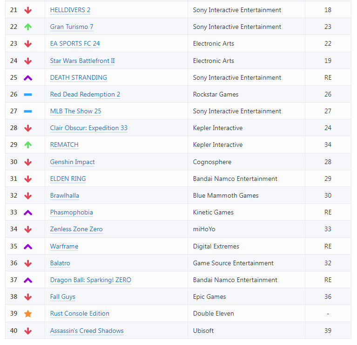Click the red down arrow for Star Wars Battlefront II
The height and width of the screenshot is (345, 357).
[x=28, y=61]
